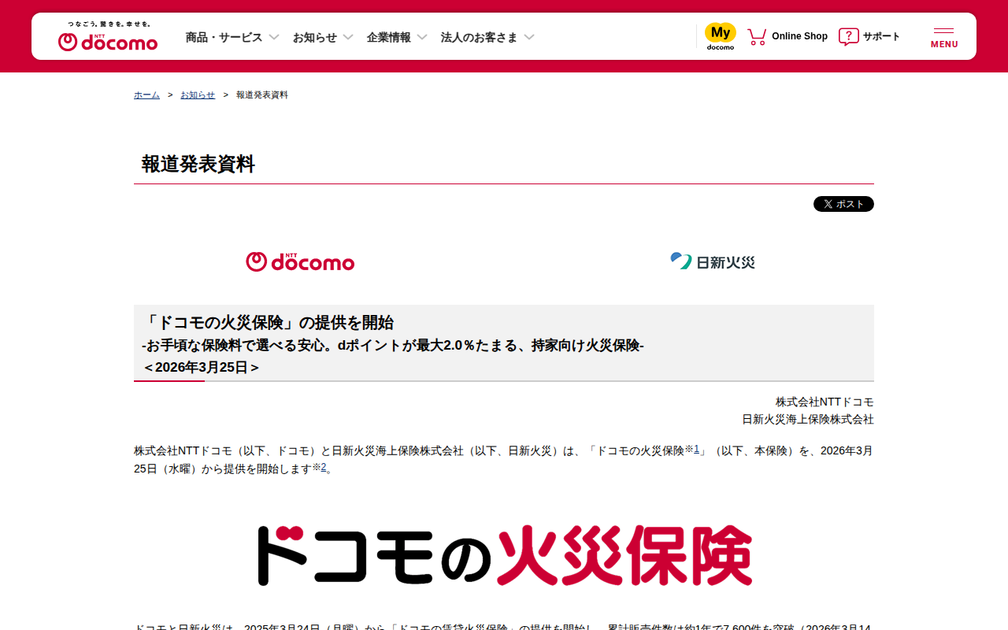Open the サポート link
The width and height of the screenshot is (1008, 630).
(881, 36)
